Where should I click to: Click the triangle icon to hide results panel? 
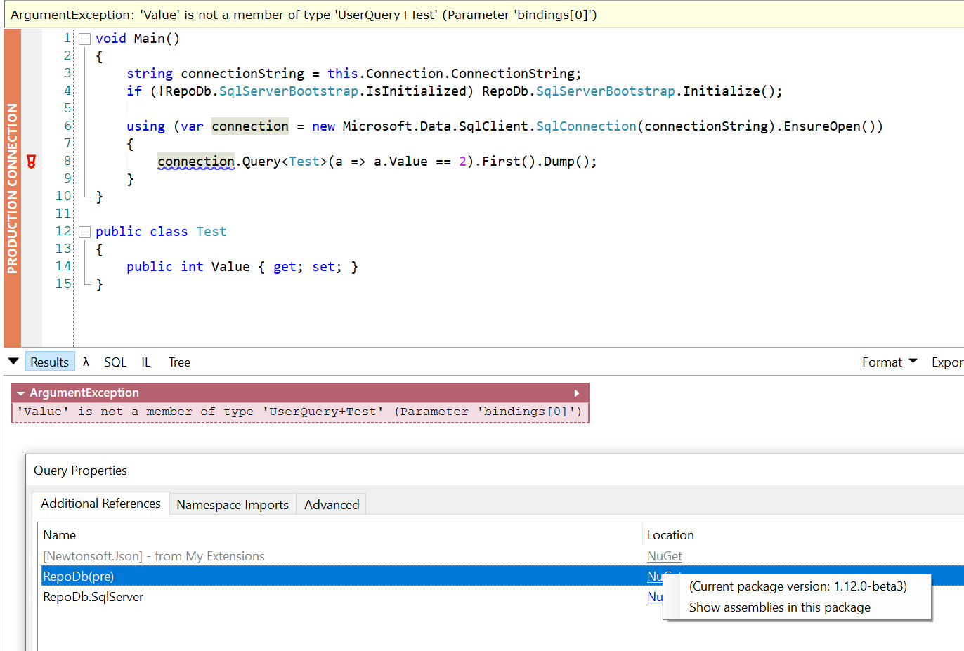click(x=13, y=361)
